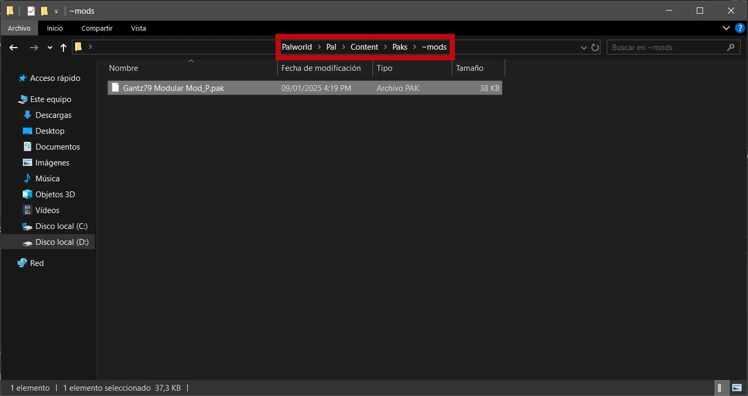Click the Descargas download arrow icon
748x396 pixels.
point(28,115)
